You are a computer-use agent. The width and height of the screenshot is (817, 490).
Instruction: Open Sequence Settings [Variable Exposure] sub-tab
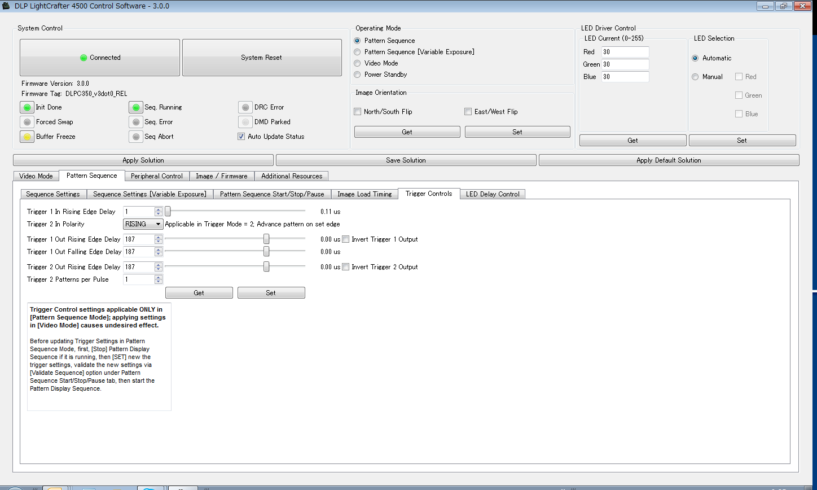(x=150, y=194)
